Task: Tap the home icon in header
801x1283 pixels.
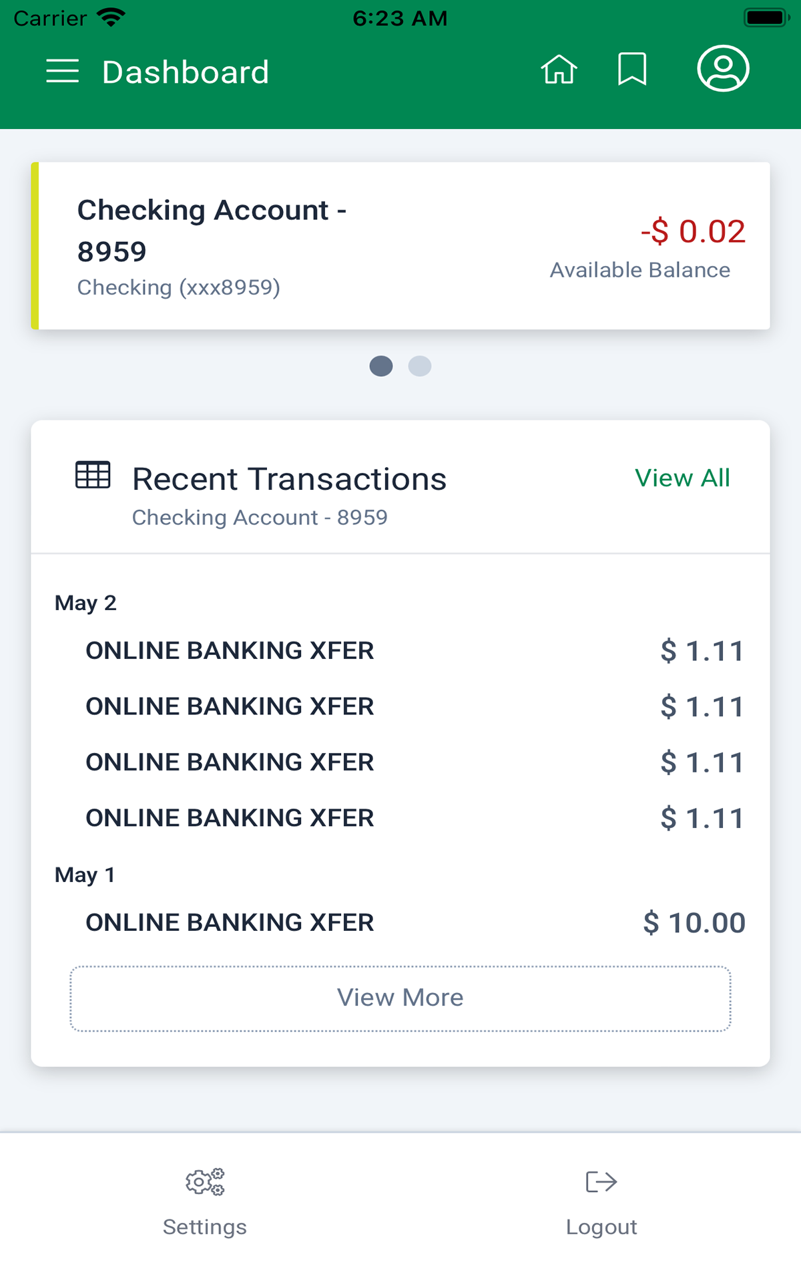Action: click(559, 69)
